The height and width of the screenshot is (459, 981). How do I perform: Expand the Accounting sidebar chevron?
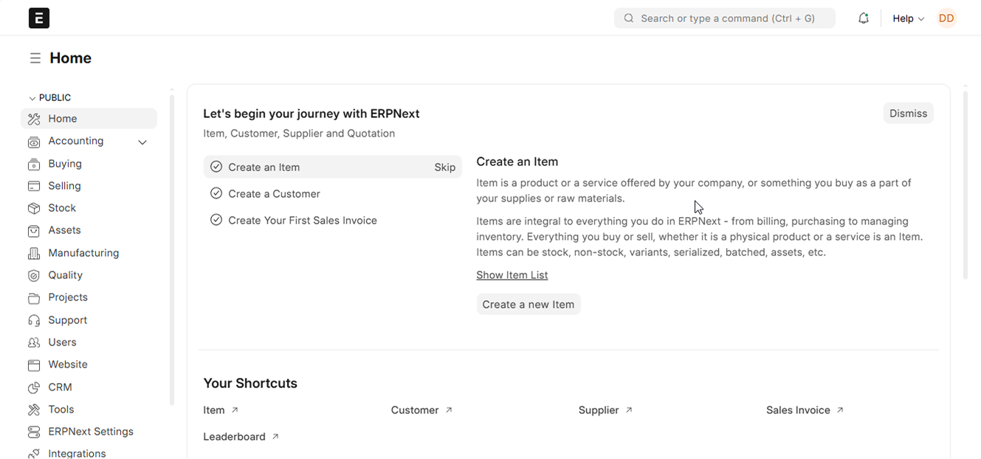point(142,142)
